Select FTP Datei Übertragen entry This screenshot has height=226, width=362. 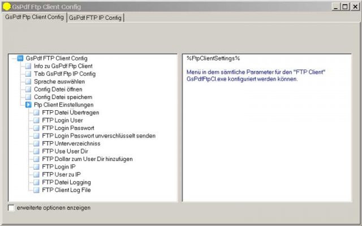pyautogui.click(x=71, y=112)
